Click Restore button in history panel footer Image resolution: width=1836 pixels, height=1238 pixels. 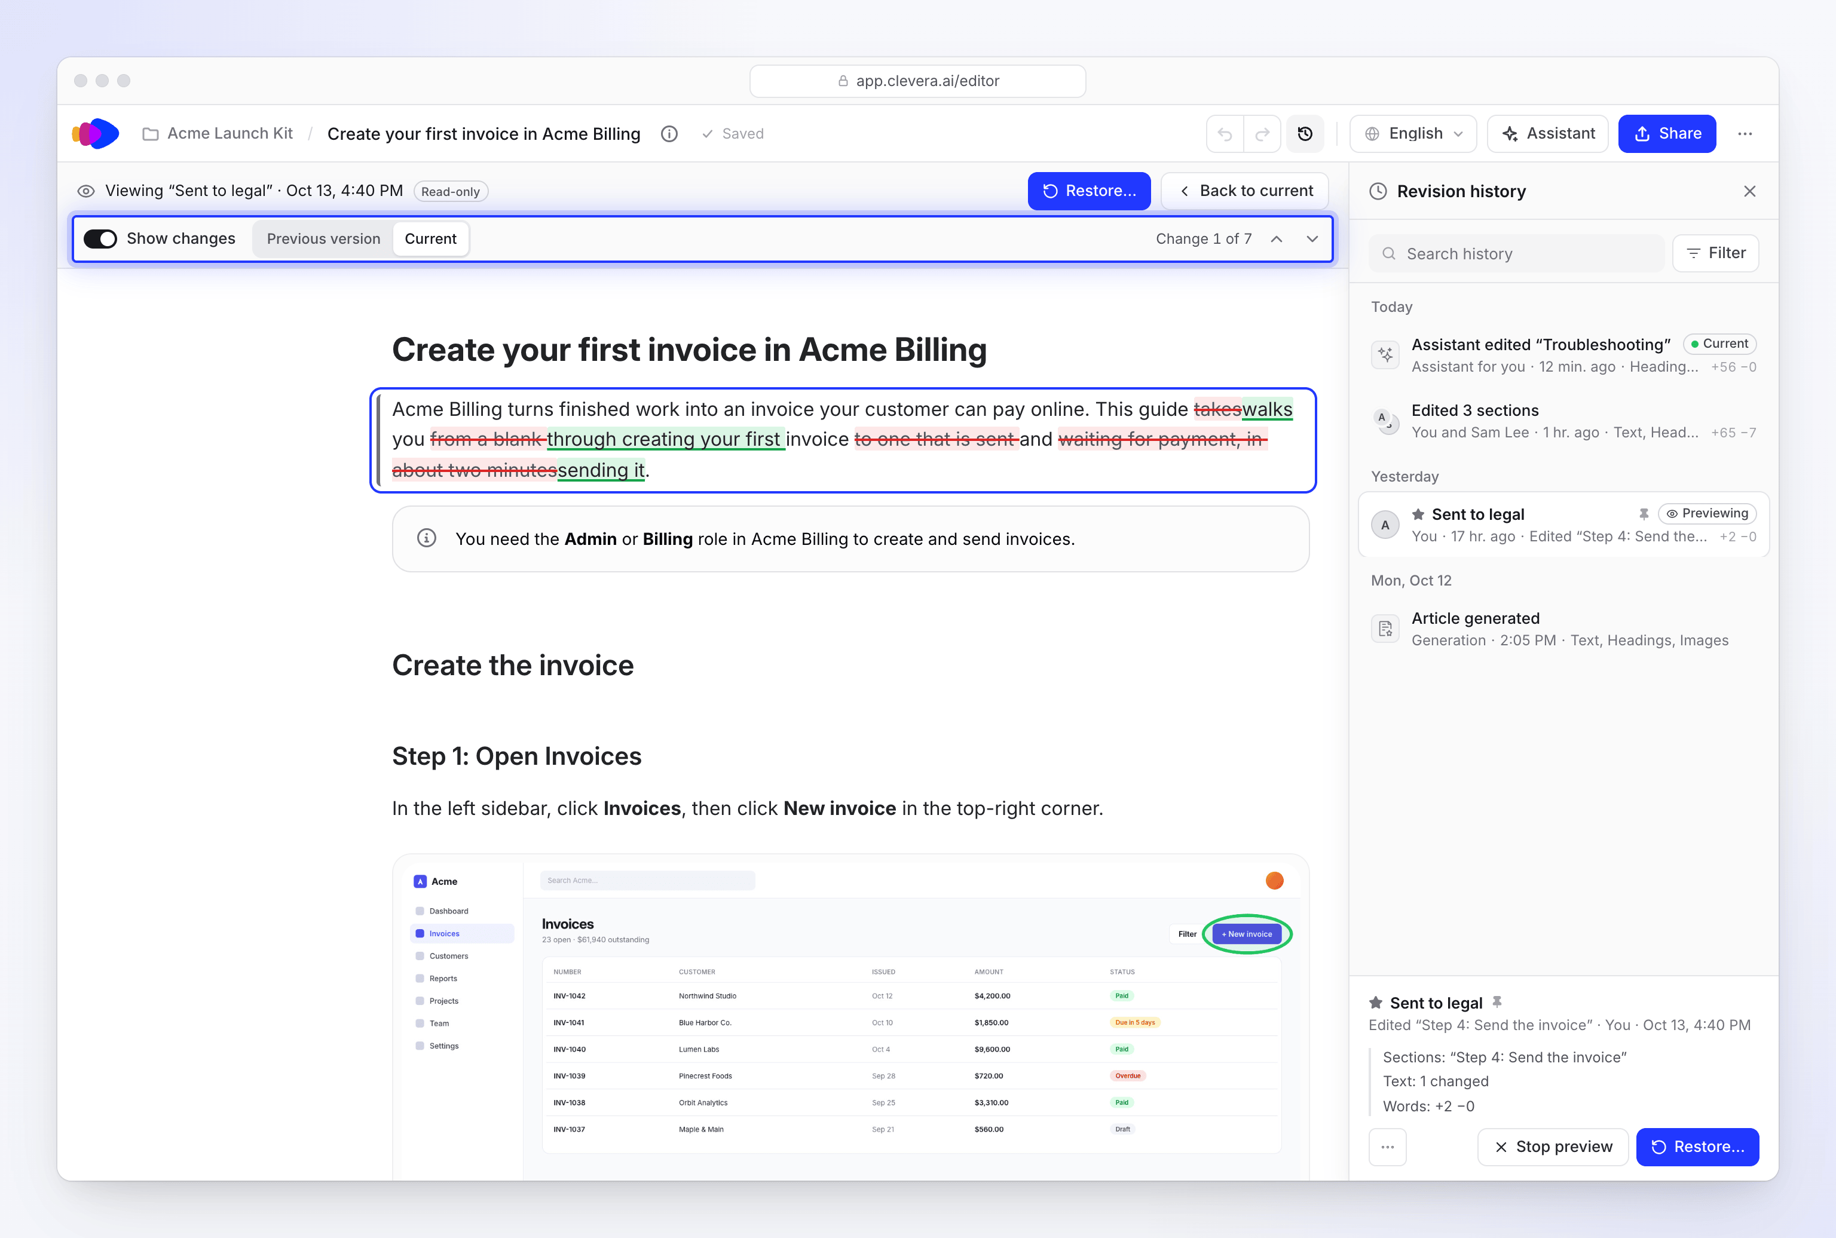1698,1147
